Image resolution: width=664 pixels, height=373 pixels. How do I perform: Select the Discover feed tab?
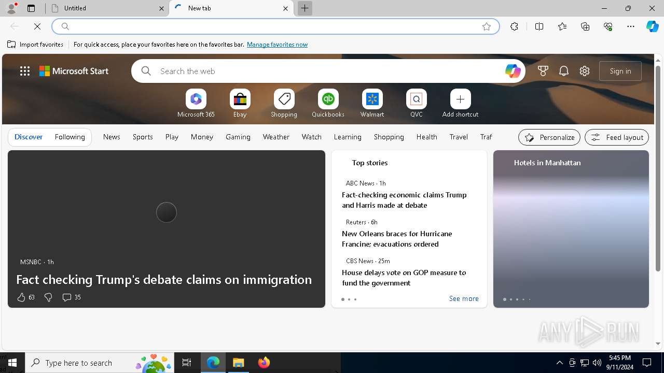[29, 137]
